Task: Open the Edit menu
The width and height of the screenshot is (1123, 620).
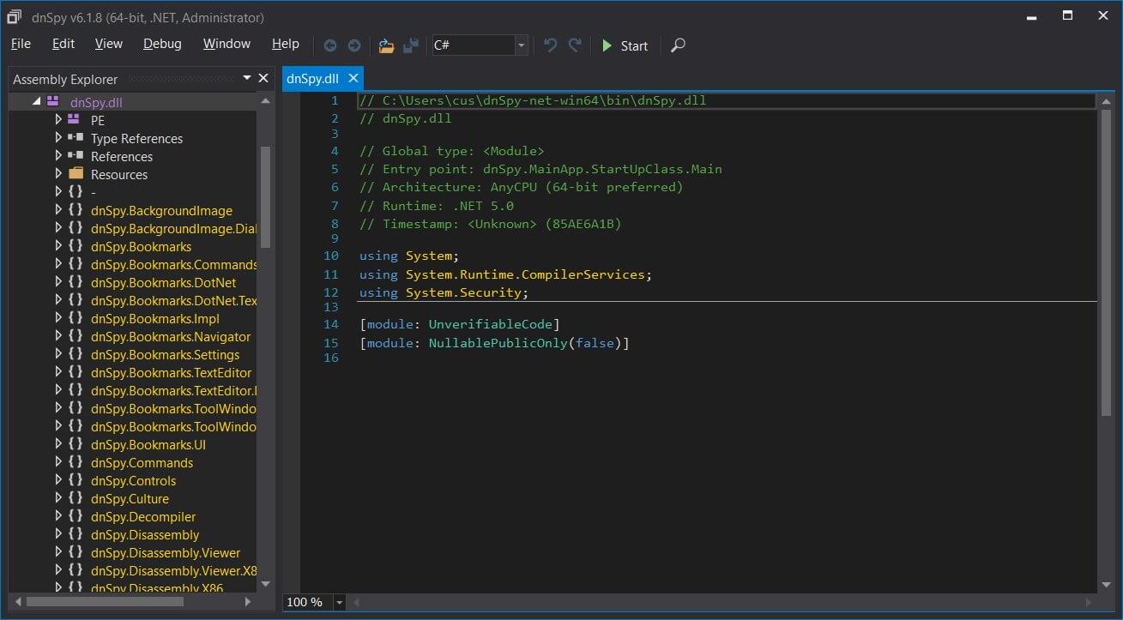Action: click(x=63, y=44)
